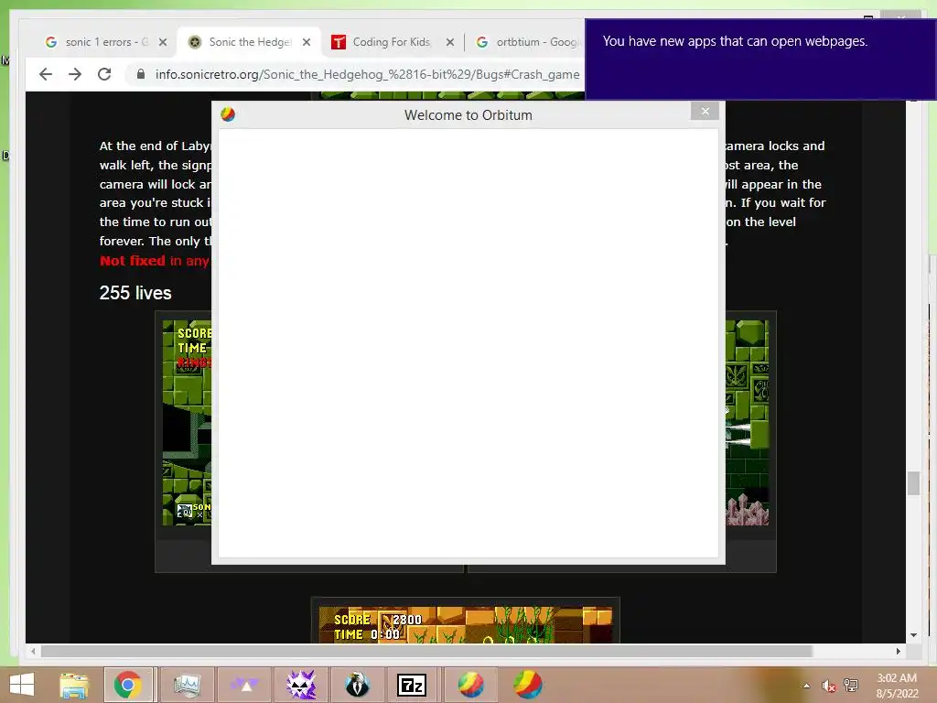
Task: Click the vertical scrollbar thumb in Chrome
Action: [913, 483]
